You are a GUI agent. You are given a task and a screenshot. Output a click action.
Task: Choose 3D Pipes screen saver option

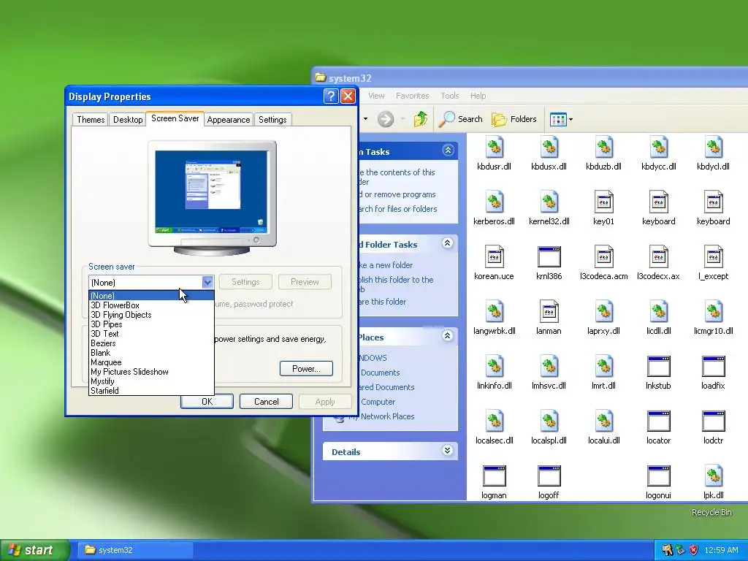(x=151, y=324)
